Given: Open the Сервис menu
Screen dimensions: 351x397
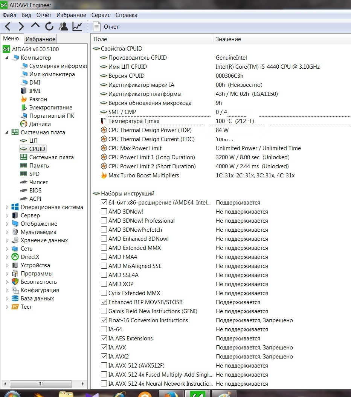Looking at the screenshot, I should pyautogui.click(x=101, y=15).
